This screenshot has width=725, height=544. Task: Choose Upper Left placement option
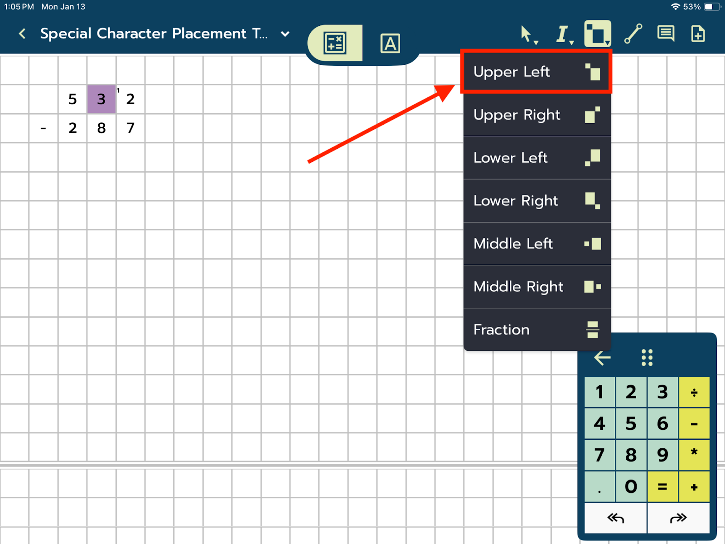pyautogui.click(x=536, y=72)
